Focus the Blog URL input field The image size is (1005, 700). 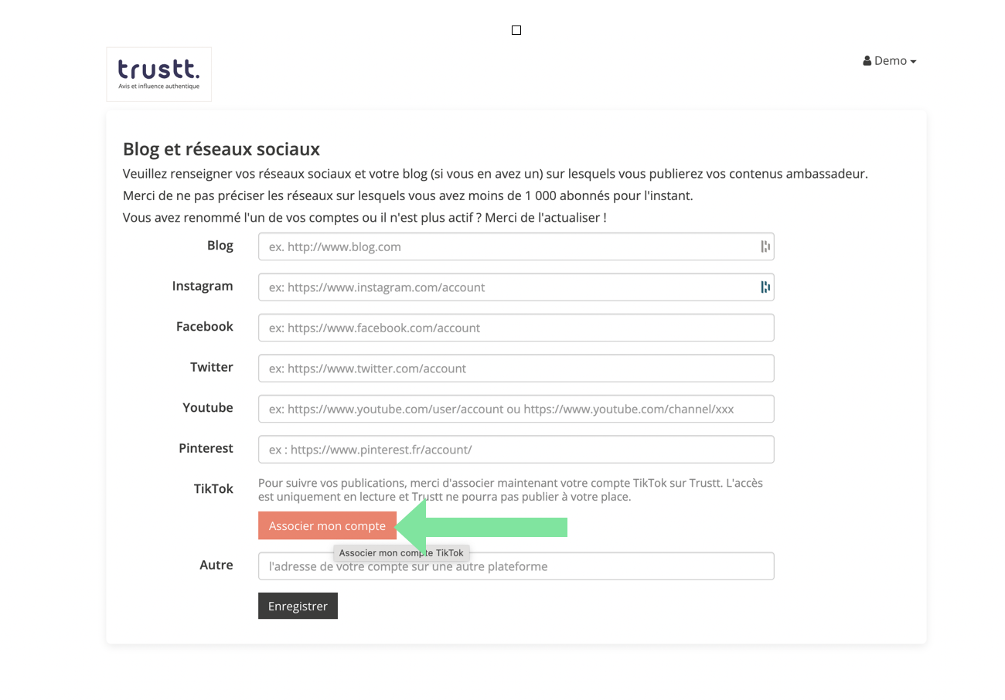[x=516, y=246]
